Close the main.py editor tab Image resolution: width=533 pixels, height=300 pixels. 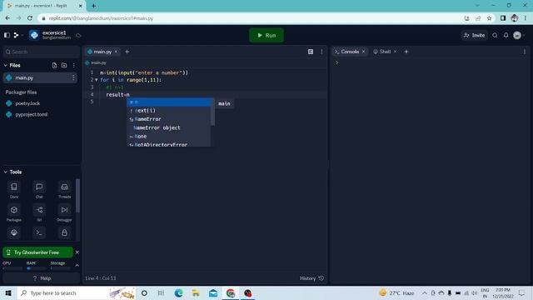tap(116, 52)
